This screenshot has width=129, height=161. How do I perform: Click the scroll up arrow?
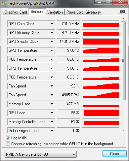pyautogui.click(x=123, y=18)
